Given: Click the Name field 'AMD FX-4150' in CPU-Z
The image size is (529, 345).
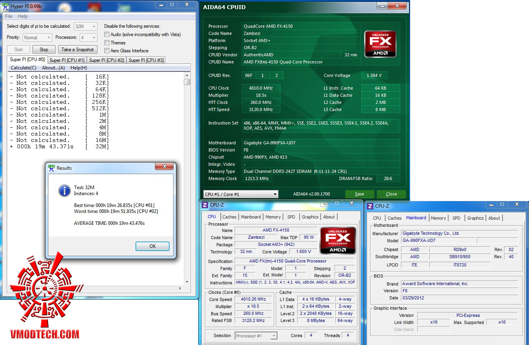Looking at the screenshot, I should (x=276, y=230).
